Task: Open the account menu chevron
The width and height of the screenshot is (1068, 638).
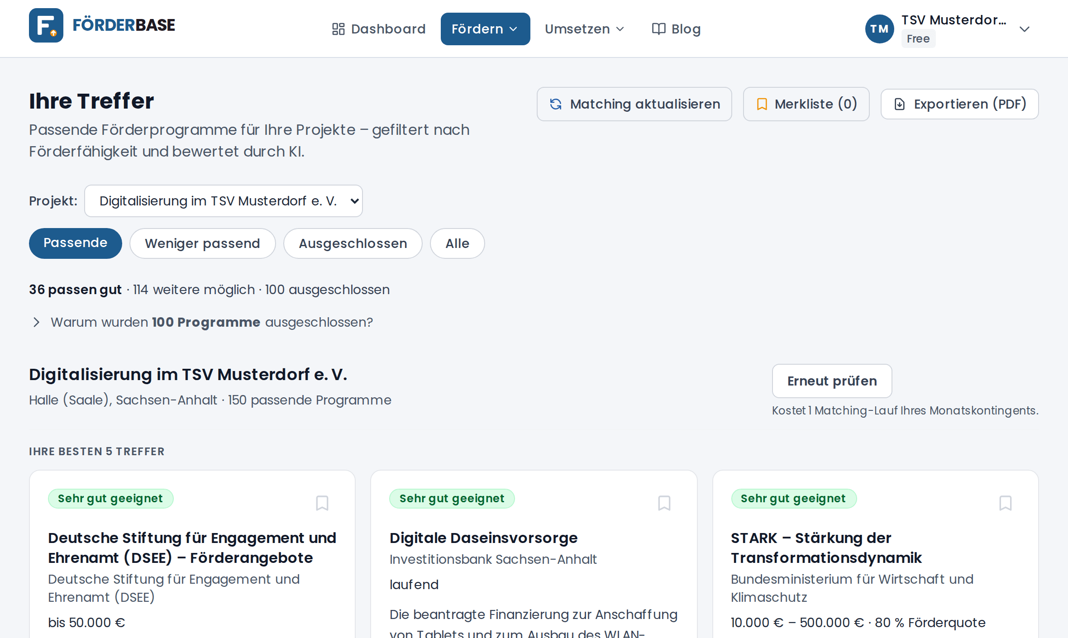Action: [x=1025, y=29]
